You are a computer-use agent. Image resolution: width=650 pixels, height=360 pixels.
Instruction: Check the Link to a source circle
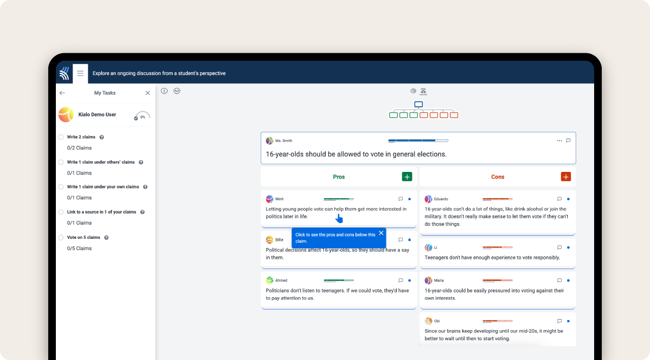[61, 212]
